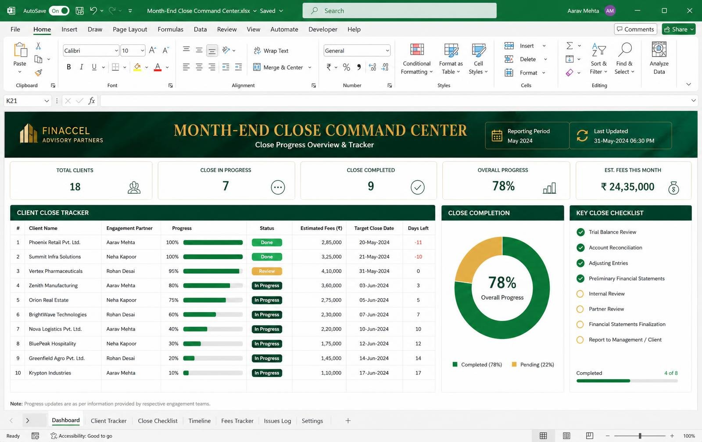Click Accessibility: Good to go status

(x=82, y=435)
